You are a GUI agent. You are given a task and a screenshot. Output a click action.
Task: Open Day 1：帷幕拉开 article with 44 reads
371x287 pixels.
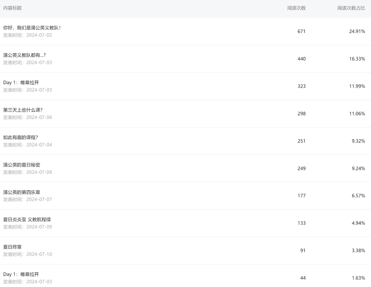tap(21, 275)
